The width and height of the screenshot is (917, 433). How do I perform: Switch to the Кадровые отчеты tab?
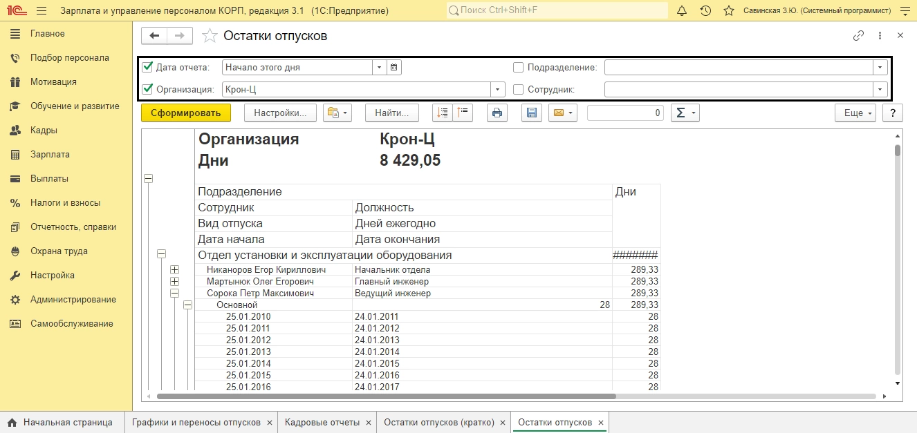322,423
